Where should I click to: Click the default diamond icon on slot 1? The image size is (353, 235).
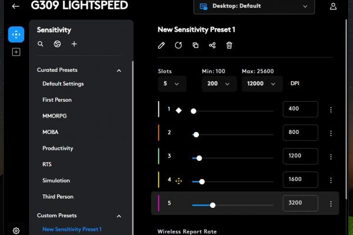click(x=178, y=110)
